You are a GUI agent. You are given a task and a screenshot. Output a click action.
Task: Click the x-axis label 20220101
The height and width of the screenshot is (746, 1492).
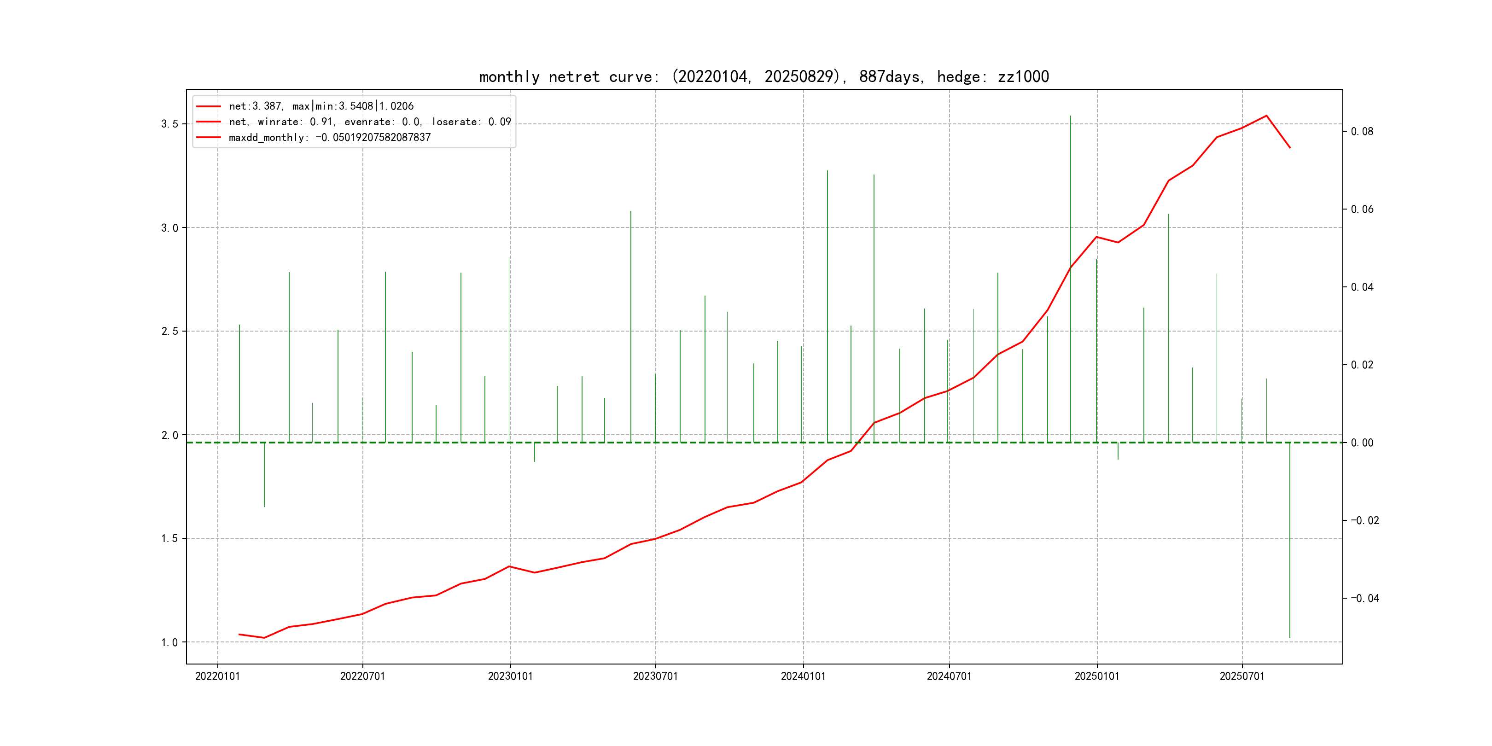(217, 676)
